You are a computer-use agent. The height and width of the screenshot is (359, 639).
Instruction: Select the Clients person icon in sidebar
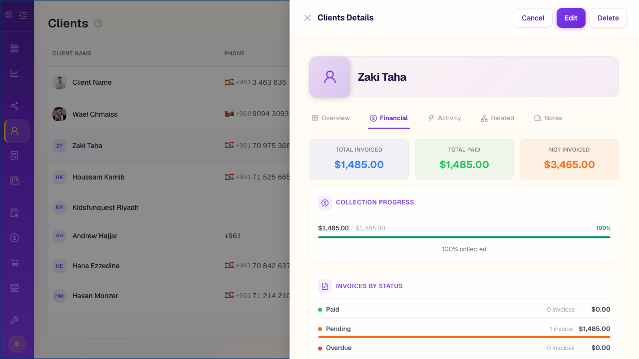coord(14,131)
